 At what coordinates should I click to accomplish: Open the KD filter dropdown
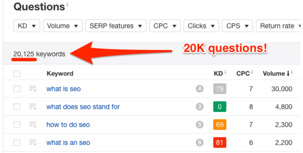point(27,26)
